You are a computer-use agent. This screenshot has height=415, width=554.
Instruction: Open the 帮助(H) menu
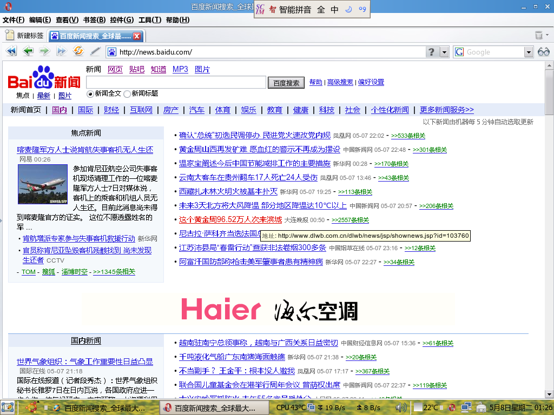coord(177,20)
